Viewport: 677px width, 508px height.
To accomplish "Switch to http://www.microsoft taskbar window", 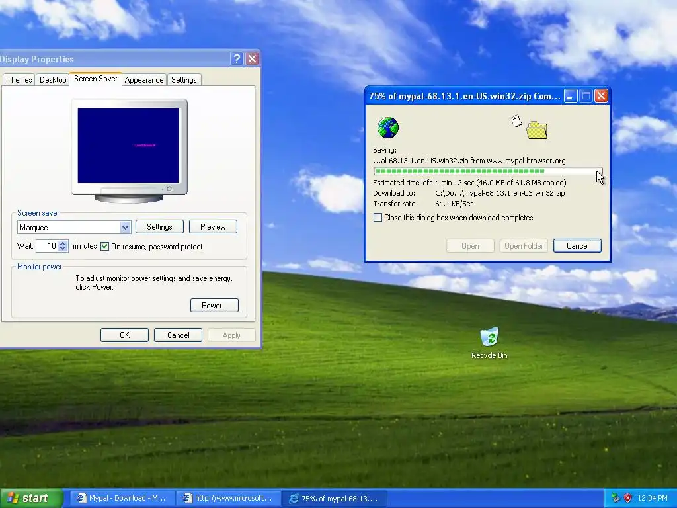I will coord(227,499).
